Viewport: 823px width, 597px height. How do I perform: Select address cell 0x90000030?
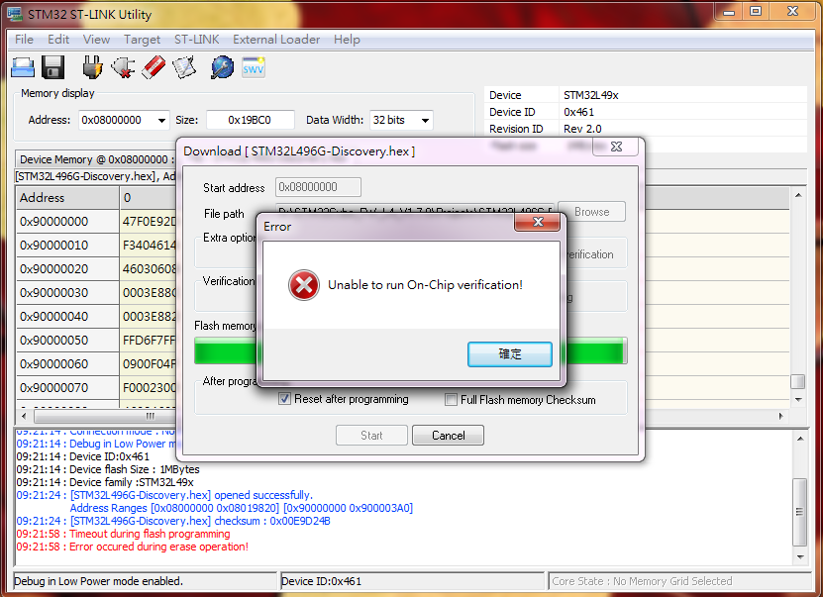pos(67,293)
